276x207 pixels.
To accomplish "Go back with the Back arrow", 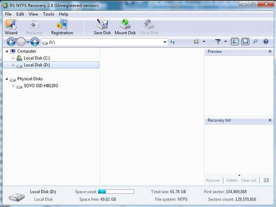I will (x=11, y=42).
